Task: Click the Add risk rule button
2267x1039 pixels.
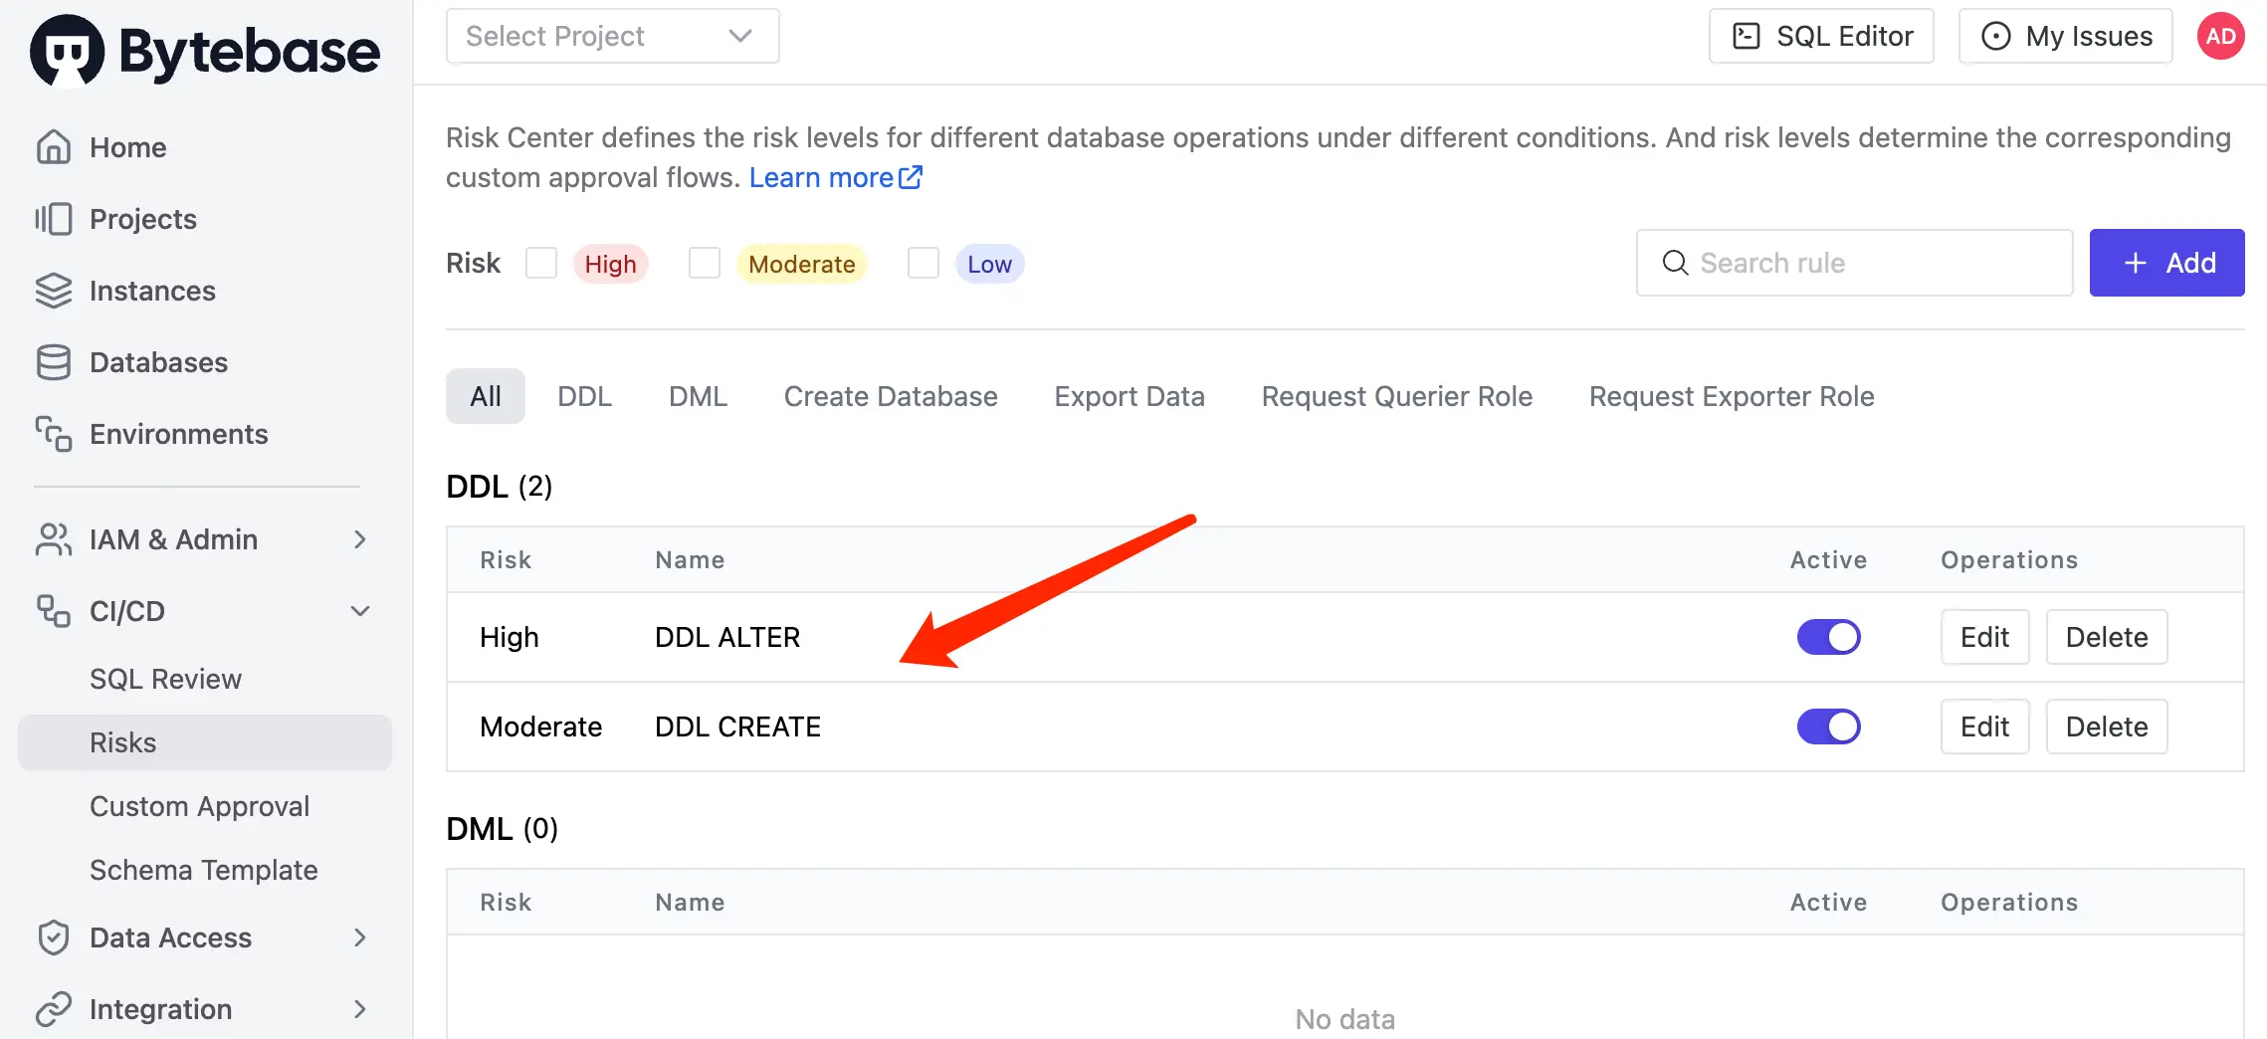Action: point(2166,263)
